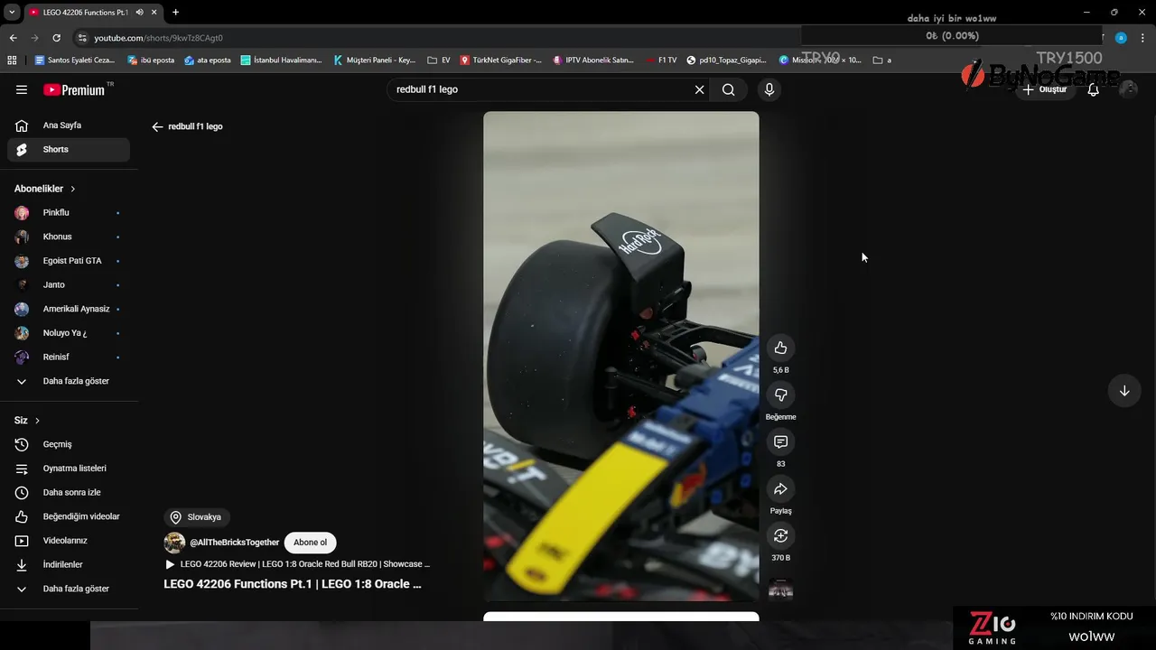The width and height of the screenshot is (1156, 650).
Task: Click the Oluştur create button
Action: click(1045, 89)
